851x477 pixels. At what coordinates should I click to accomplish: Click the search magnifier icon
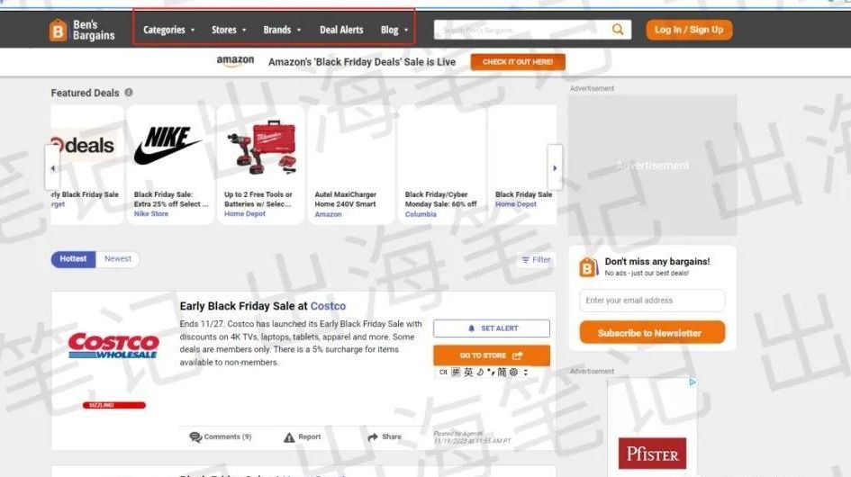coord(618,30)
